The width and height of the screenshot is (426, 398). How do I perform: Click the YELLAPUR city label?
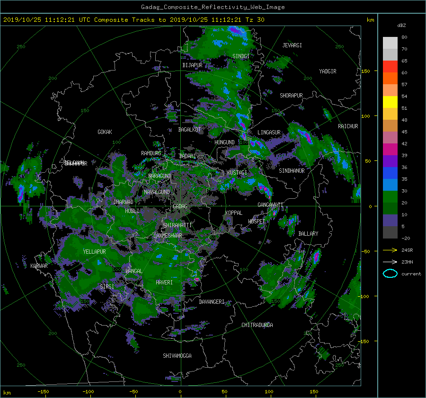(94, 252)
